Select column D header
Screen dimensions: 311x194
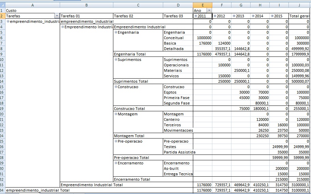coord(178,5)
